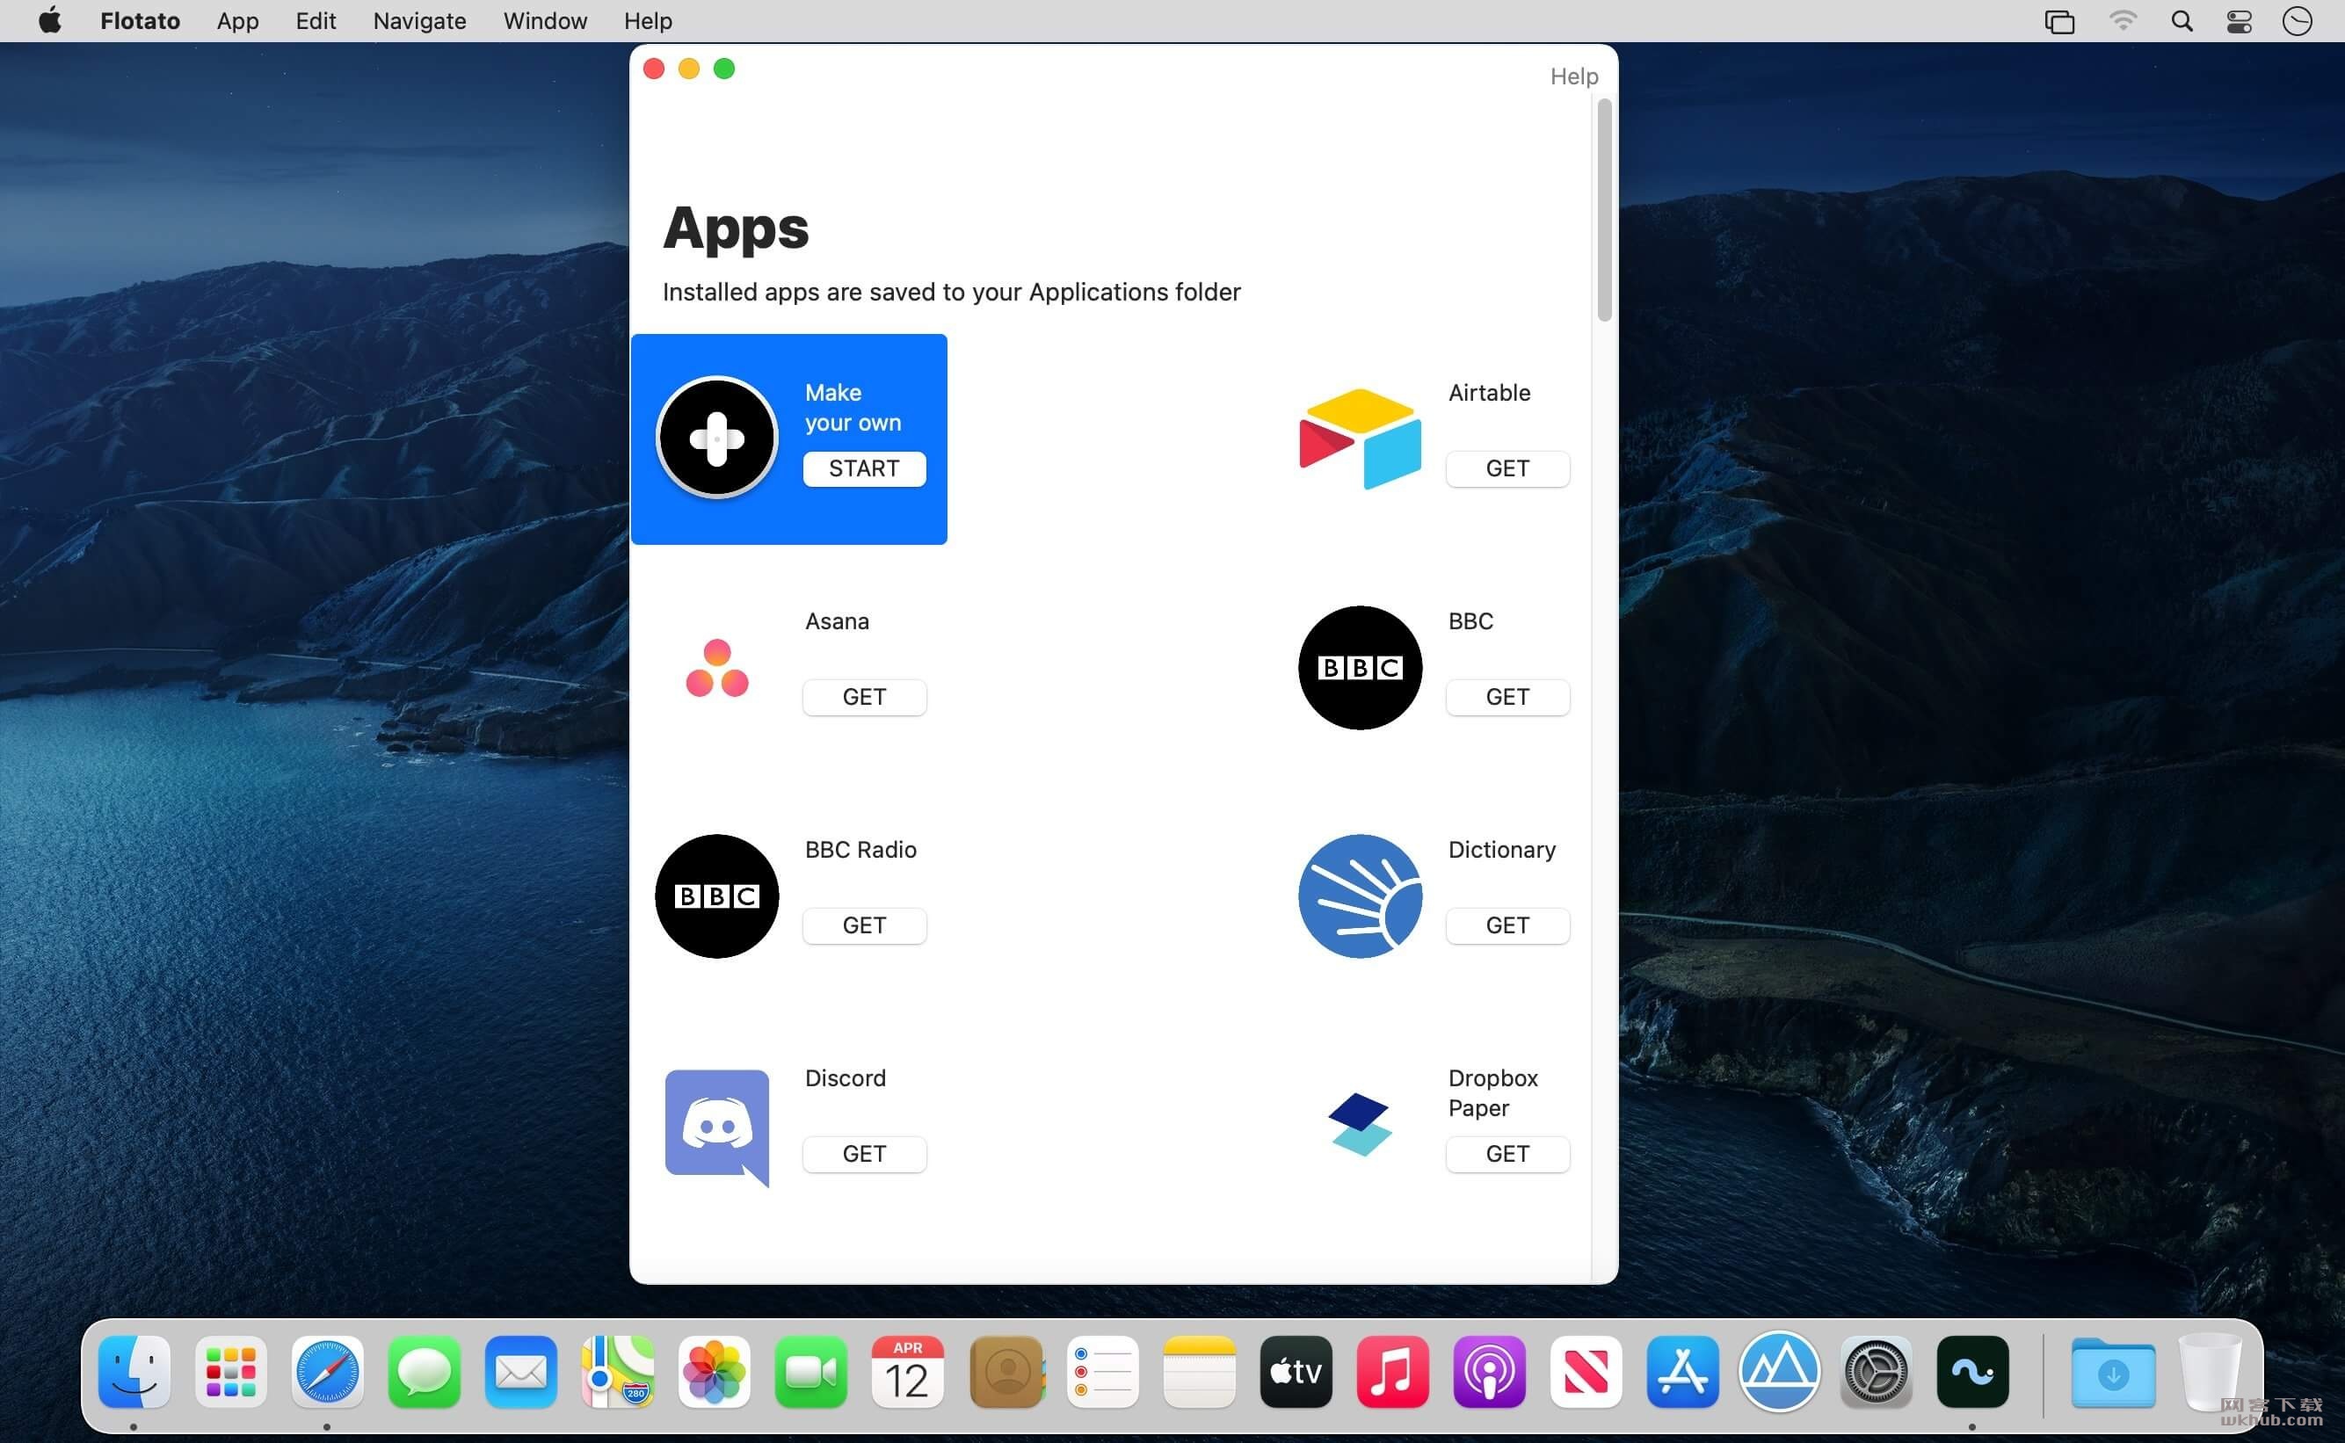The height and width of the screenshot is (1443, 2345).
Task: Open Reminders from the Dock
Action: click(x=1103, y=1373)
